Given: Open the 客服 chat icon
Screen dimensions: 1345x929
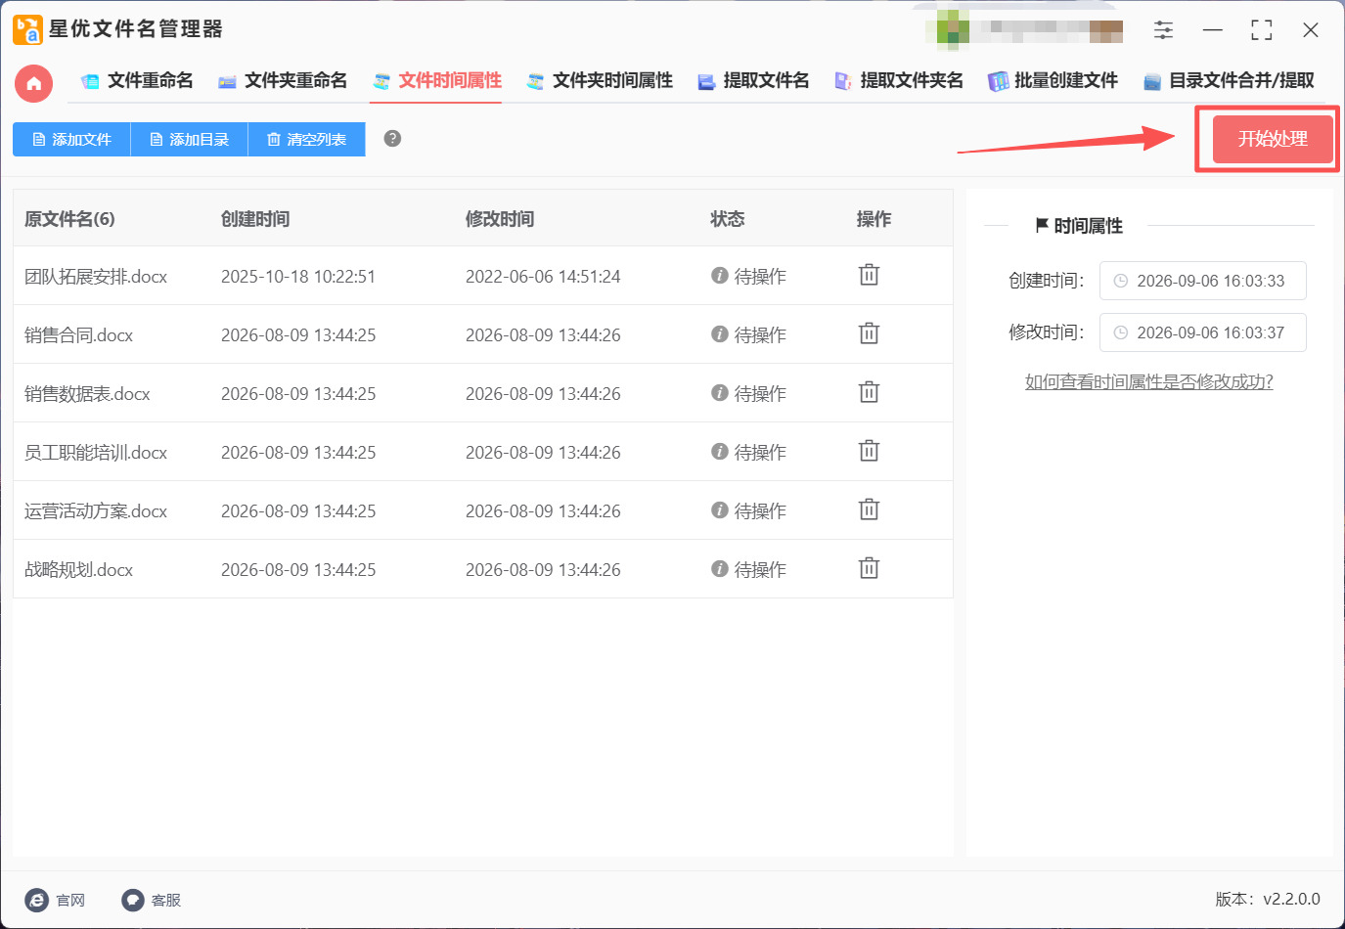Looking at the screenshot, I should [x=133, y=900].
